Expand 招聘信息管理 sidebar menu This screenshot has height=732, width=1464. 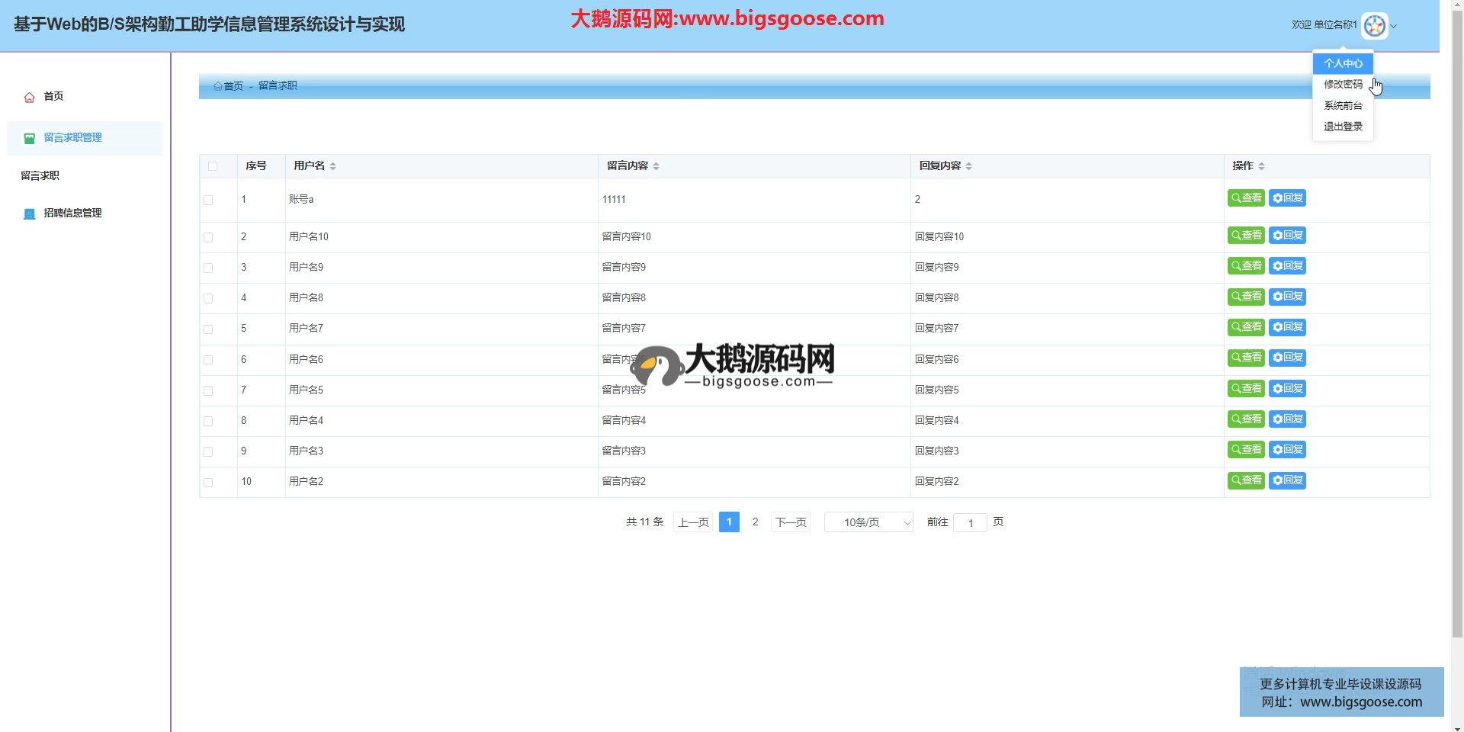click(72, 213)
